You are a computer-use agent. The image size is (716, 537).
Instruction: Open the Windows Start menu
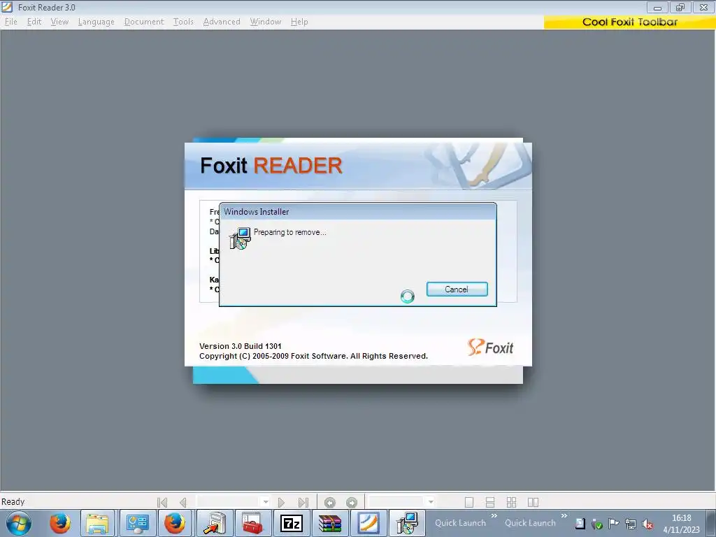[x=19, y=523]
